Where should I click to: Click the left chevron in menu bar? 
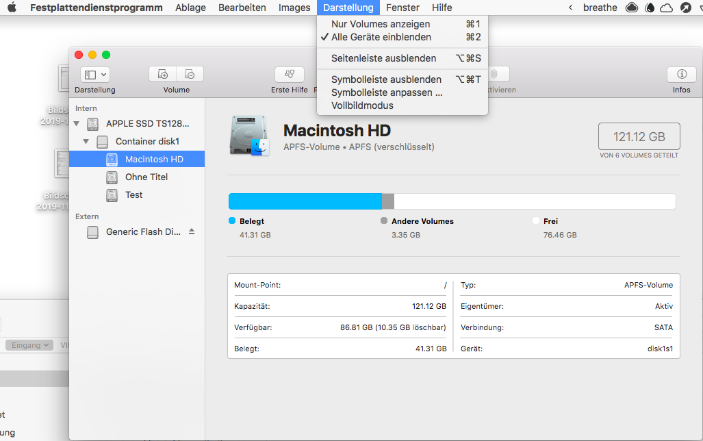click(x=570, y=8)
